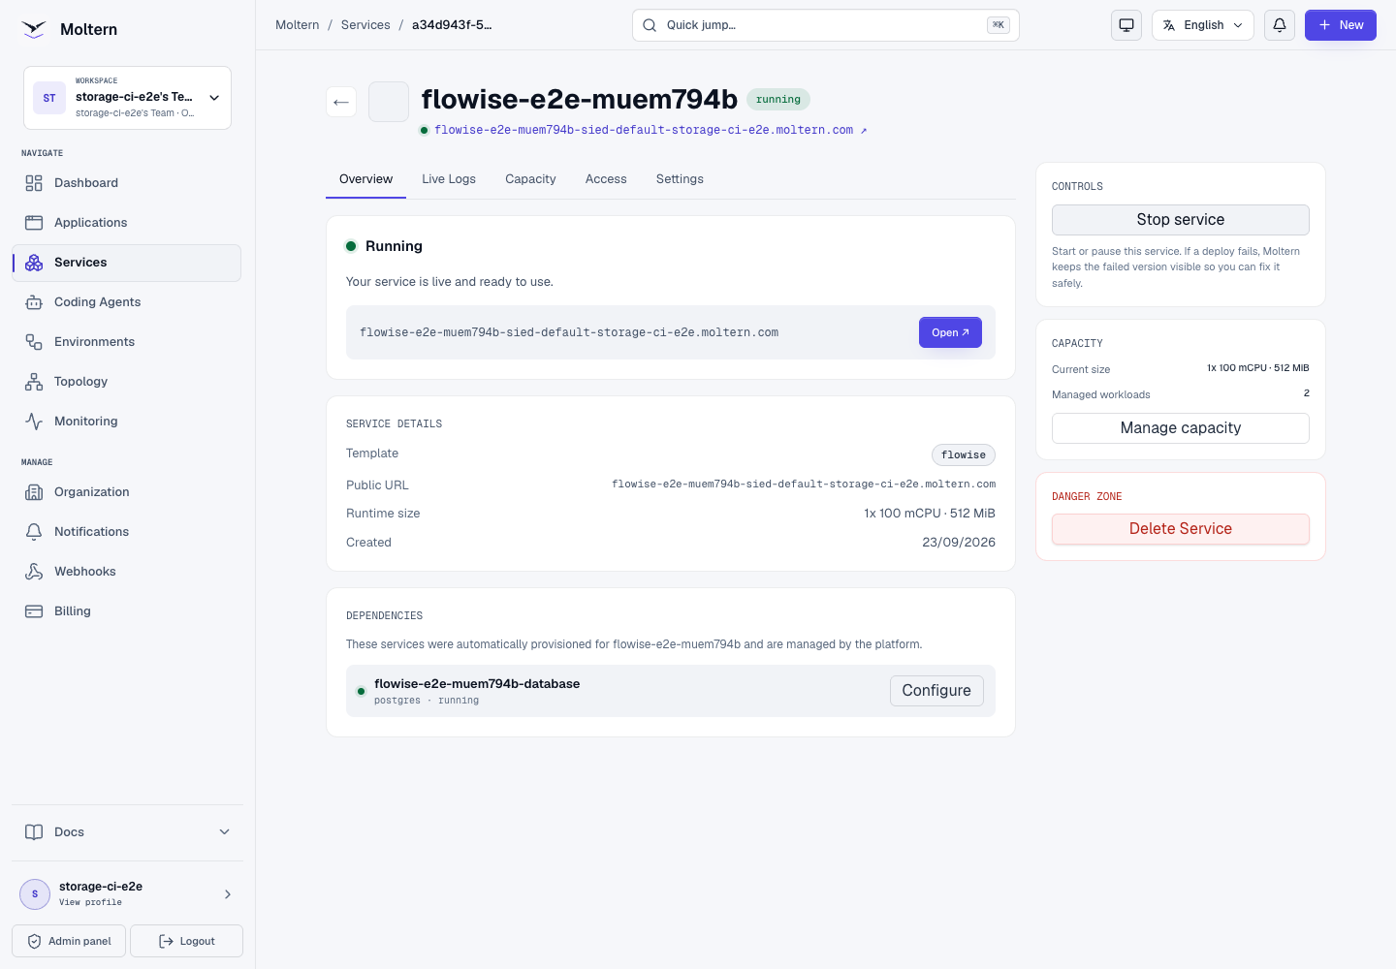Image resolution: width=1396 pixels, height=969 pixels.
Task: Click the notifications bell icon in top bar
Action: (1280, 25)
